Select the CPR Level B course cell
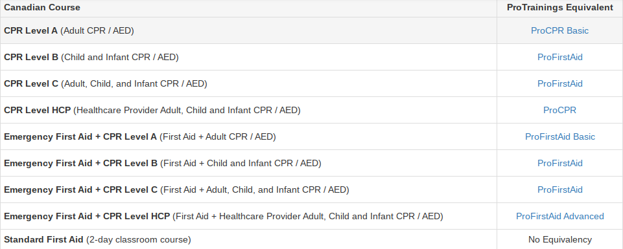The width and height of the screenshot is (623, 249). coord(248,57)
